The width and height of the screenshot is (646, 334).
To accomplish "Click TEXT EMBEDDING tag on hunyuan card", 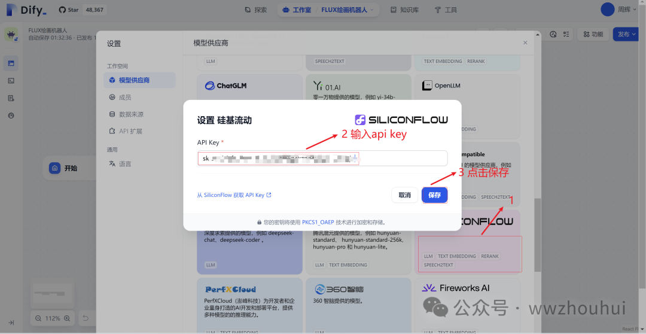I will (x=348, y=265).
